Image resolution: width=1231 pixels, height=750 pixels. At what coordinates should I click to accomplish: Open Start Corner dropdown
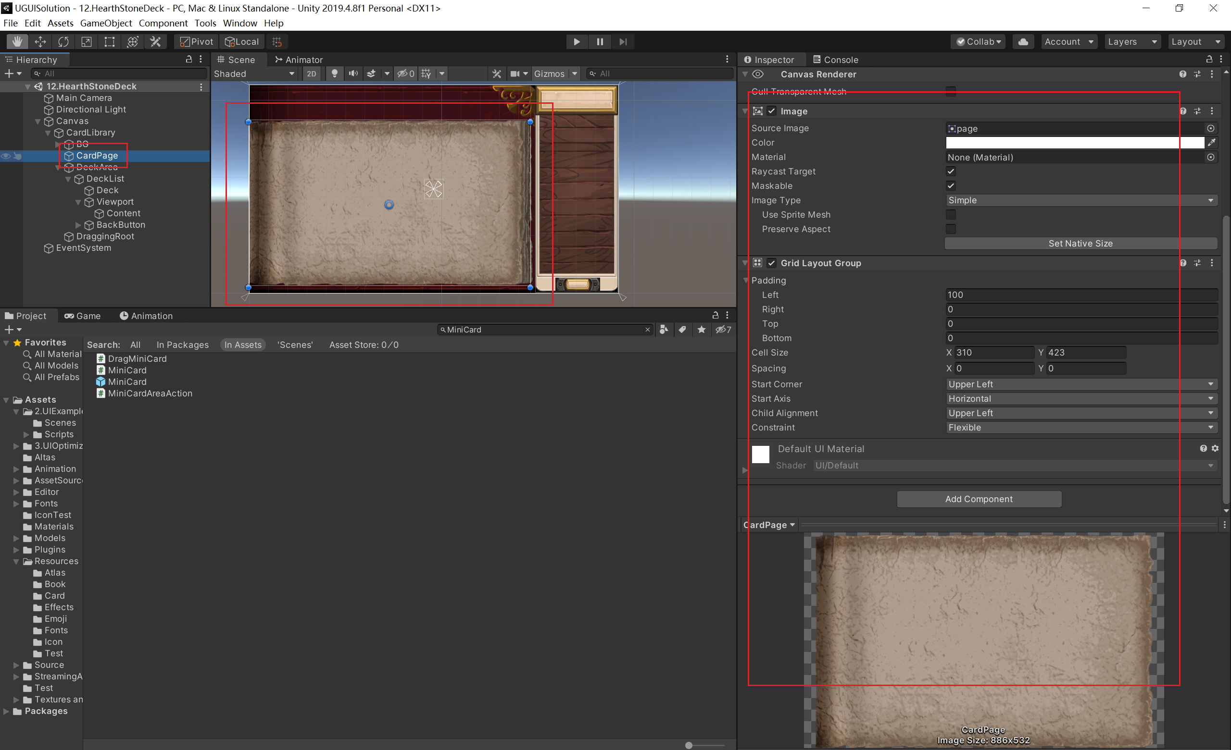(1081, 384)
